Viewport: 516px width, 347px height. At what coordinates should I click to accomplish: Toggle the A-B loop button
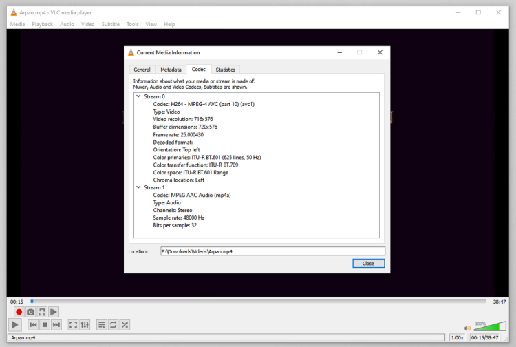point(42,312)
